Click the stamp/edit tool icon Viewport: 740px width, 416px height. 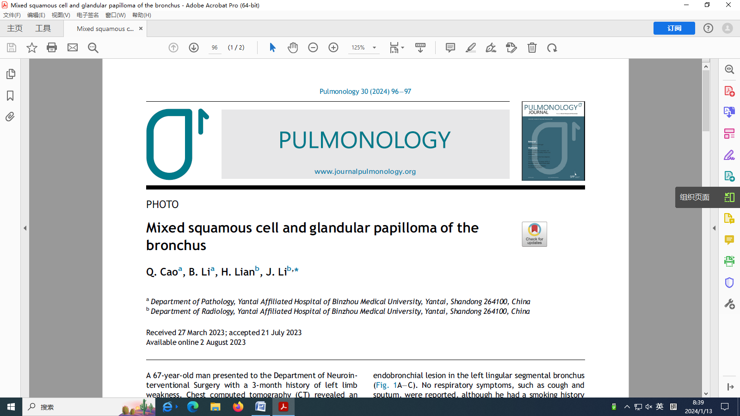[512, 48]
